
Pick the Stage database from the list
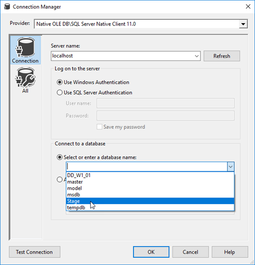click(x=150, y=201)
